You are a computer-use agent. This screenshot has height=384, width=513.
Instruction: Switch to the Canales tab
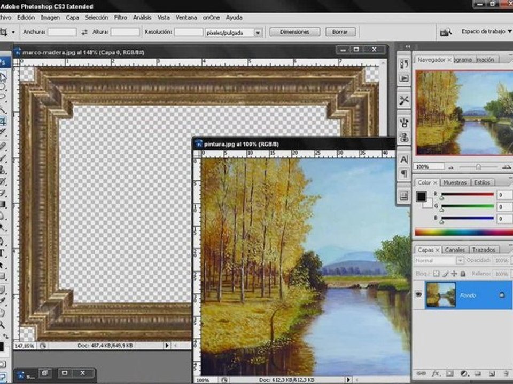pyautogui.click(x=455, y=250)
